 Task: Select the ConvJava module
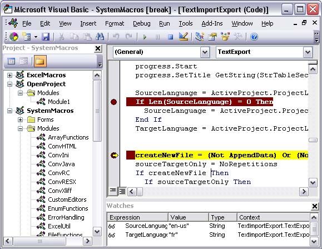pyautogui.click(x=61, y=164)
